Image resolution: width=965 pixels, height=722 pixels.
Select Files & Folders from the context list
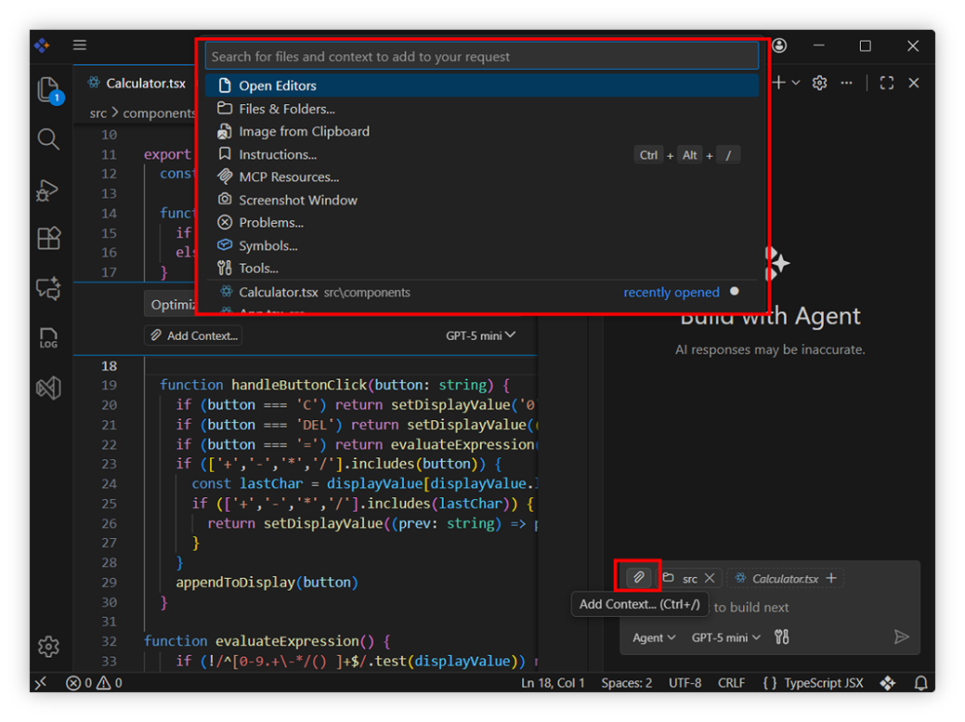pyautogui.click(x=288, y=109)
